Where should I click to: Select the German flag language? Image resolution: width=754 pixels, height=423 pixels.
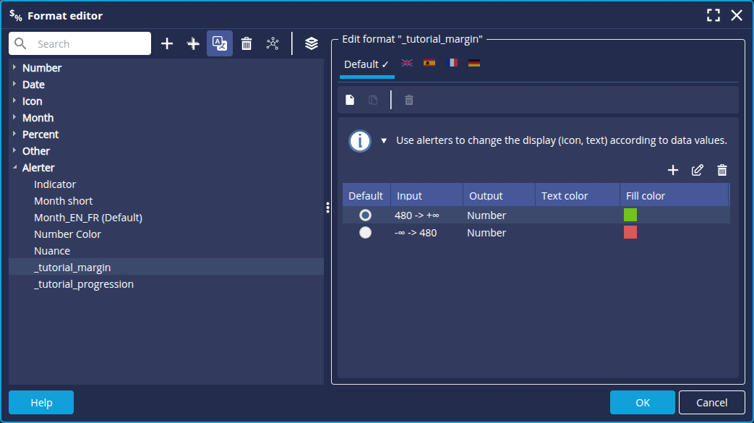474,64
